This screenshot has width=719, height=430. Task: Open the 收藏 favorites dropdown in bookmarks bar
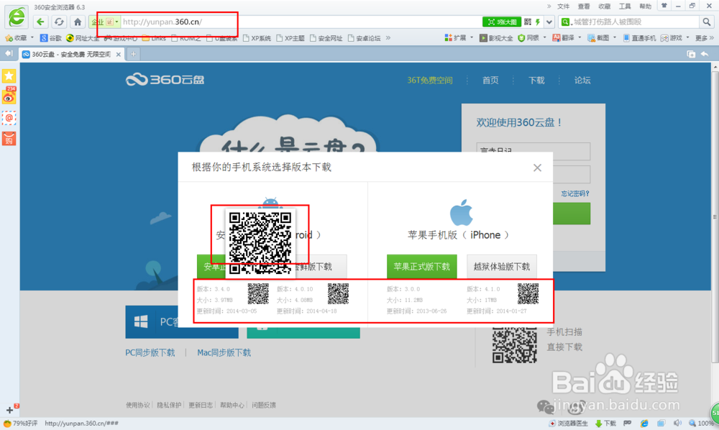point(19,38)
